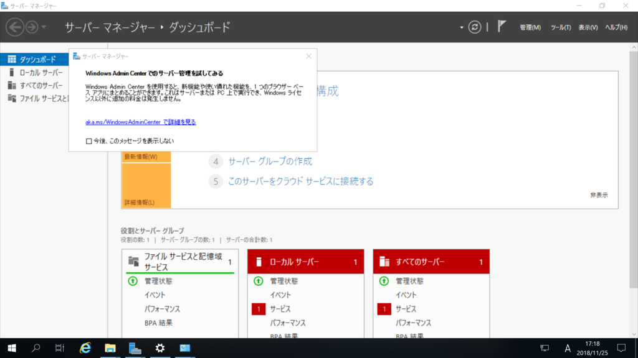The width and height of the screenshot is (638, 358).
Task: Go forward with the navigation forward arrow
Action: pos(32,27)
